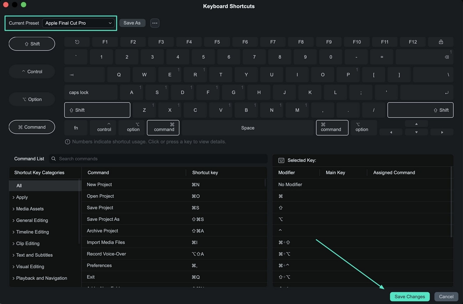Click the Save As button
463x304 pixels.
132,23
